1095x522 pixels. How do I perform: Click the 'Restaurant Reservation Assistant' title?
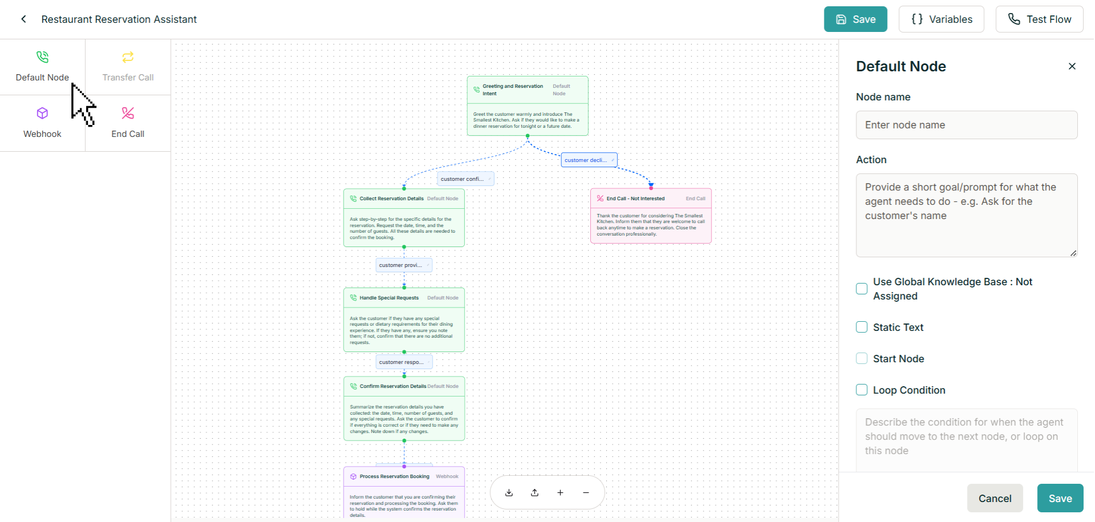[119, 19]
